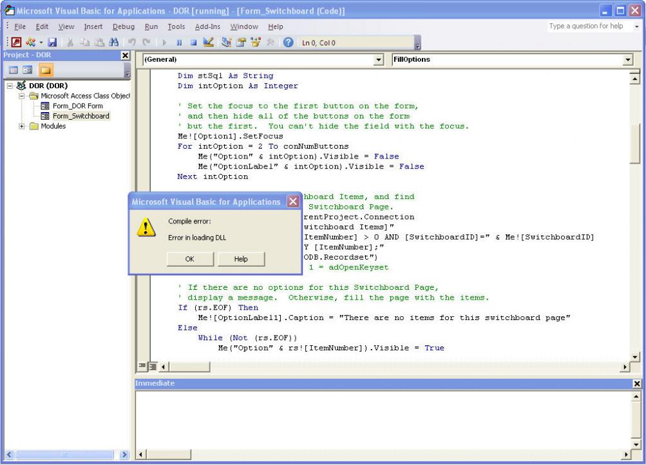Click the Toolbox toolbar icon
This screenshot has width=646, height=465.
point(271,42)
